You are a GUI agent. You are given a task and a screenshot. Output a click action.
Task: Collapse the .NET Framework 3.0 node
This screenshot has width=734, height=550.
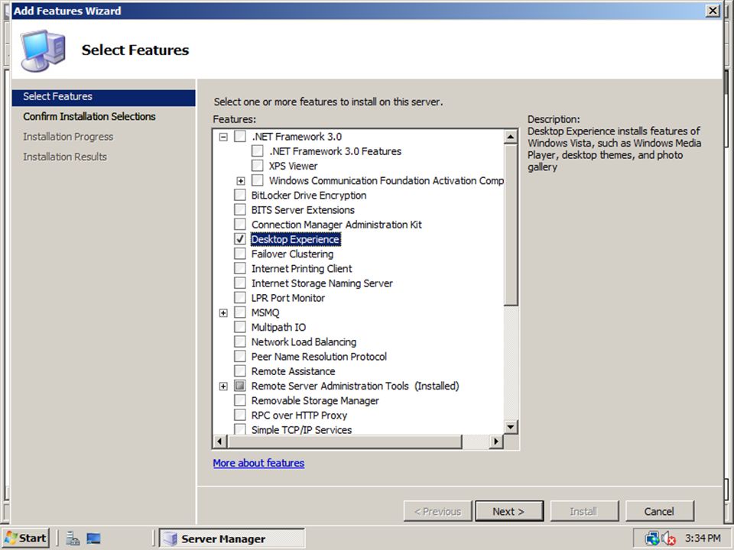223,137
